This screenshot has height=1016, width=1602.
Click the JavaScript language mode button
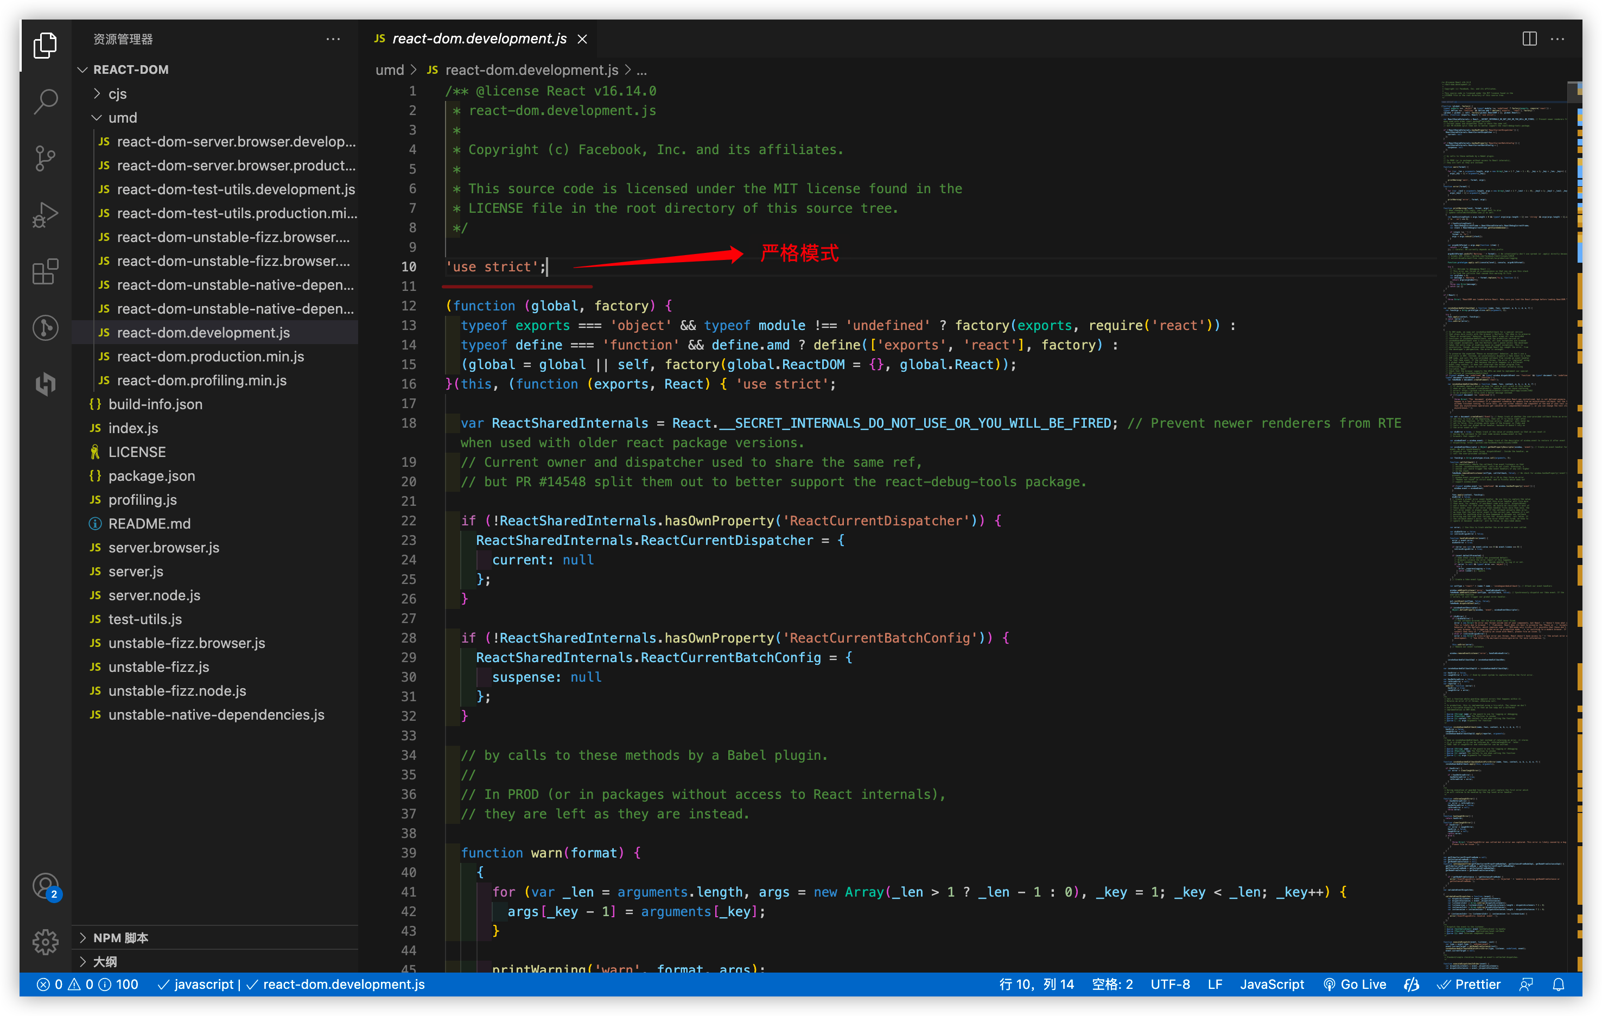[x=1272, y=985]
